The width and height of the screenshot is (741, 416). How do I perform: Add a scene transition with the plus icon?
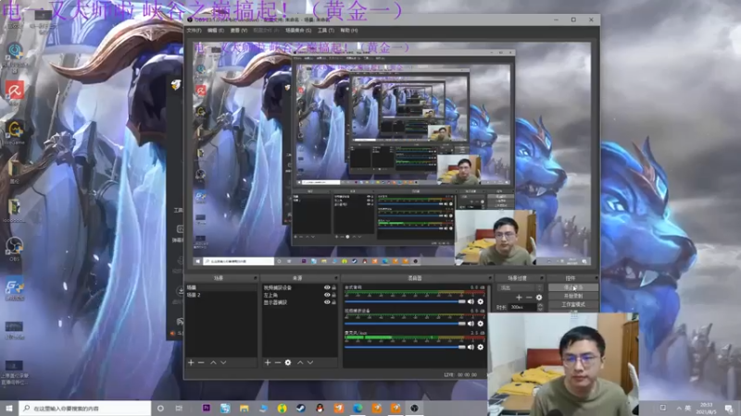[519, 297]
